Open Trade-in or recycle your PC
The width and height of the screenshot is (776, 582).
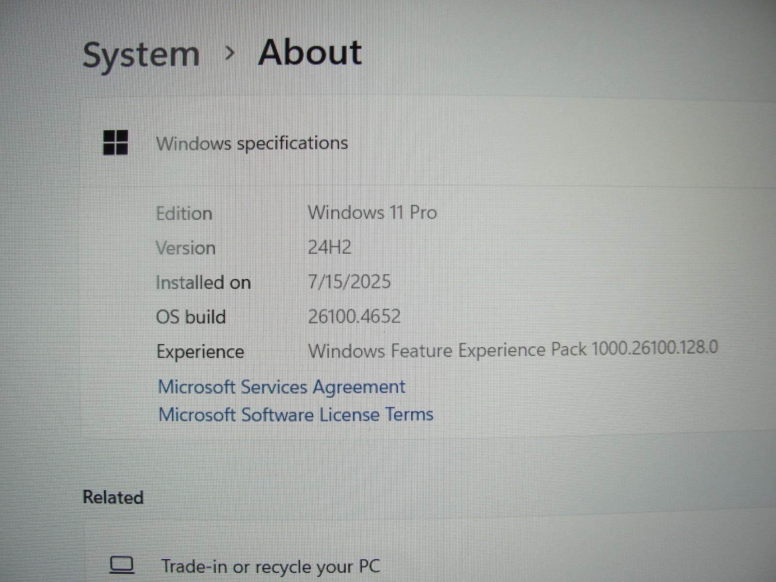point(270,566)
